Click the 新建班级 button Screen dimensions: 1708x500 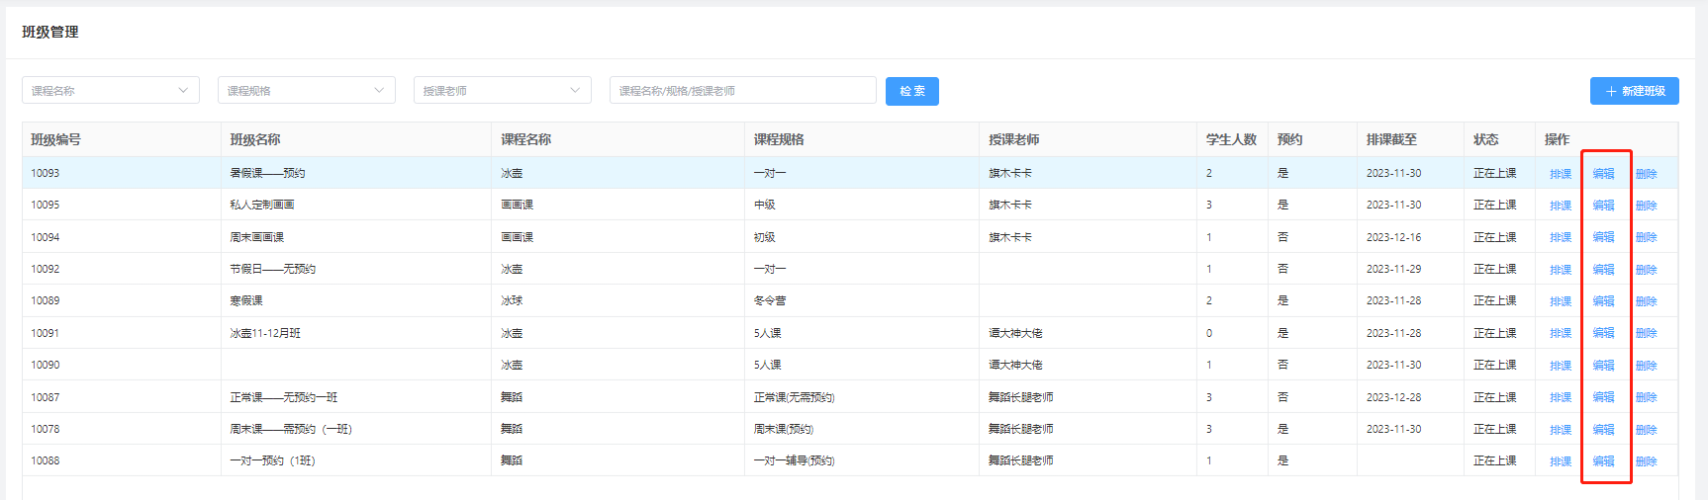click(x=1634, y=91)
